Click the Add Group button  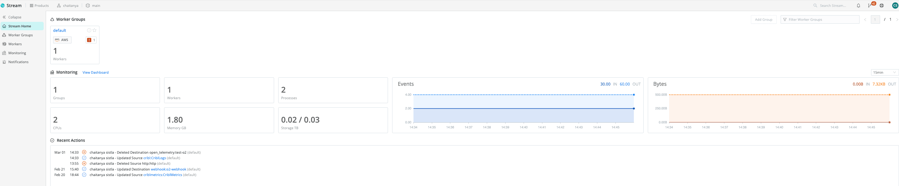click(x=763, y=19)
